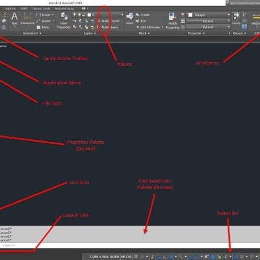Open the snap mode dropdown arrow on status bar
Viewport: 260px width, 260px height.
(147, 257)
